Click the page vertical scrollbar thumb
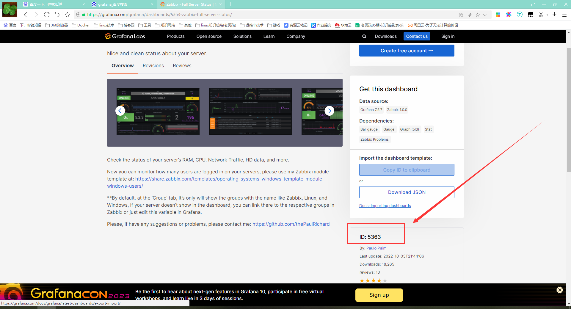This screenshot has width=571, height=309. click(x=569, y=110)
